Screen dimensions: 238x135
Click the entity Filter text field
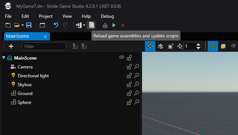(44, 46)
